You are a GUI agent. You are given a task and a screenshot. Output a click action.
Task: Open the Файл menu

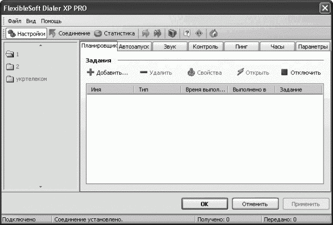[14, 21]
